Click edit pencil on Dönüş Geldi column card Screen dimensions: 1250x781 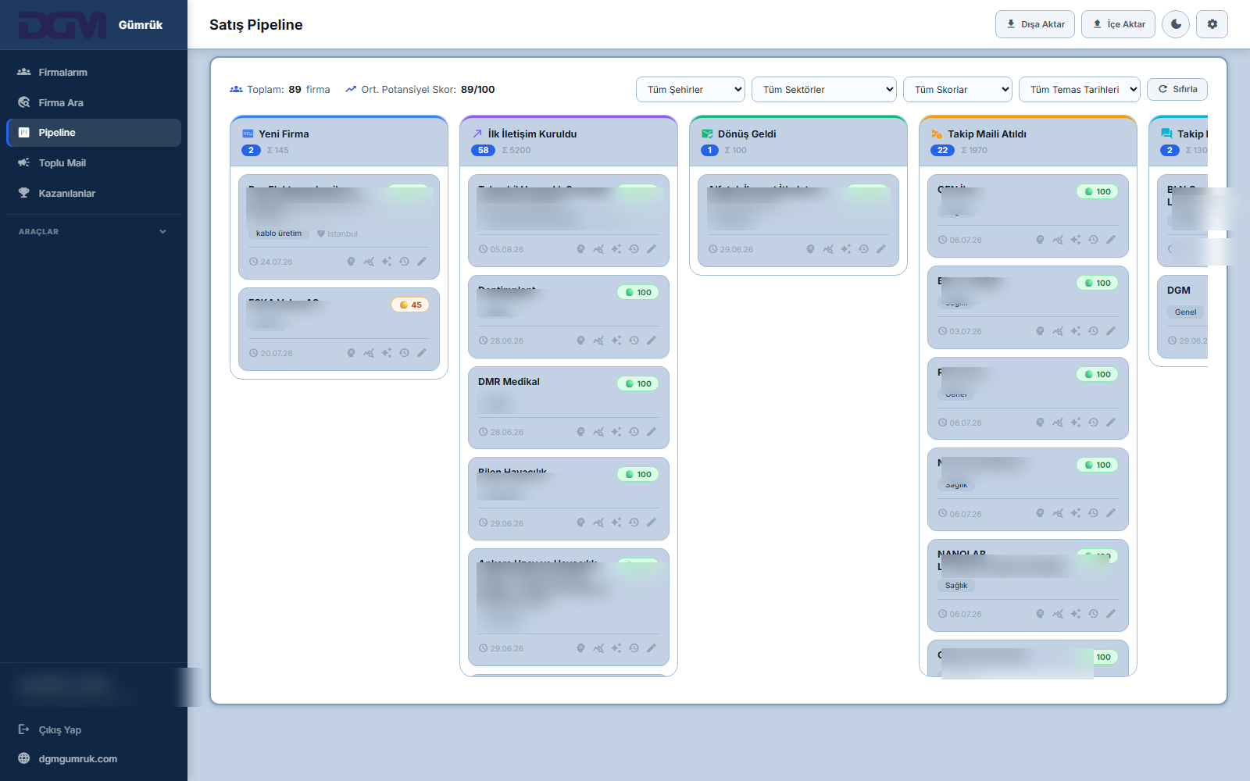pyautogui.click(x=881, y=249)
